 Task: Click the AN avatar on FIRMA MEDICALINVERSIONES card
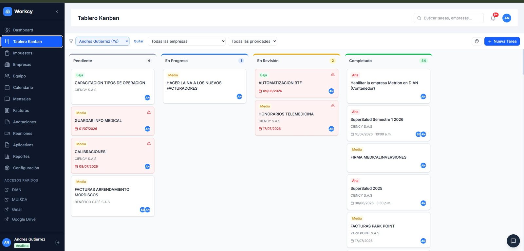tap(423, 166)
